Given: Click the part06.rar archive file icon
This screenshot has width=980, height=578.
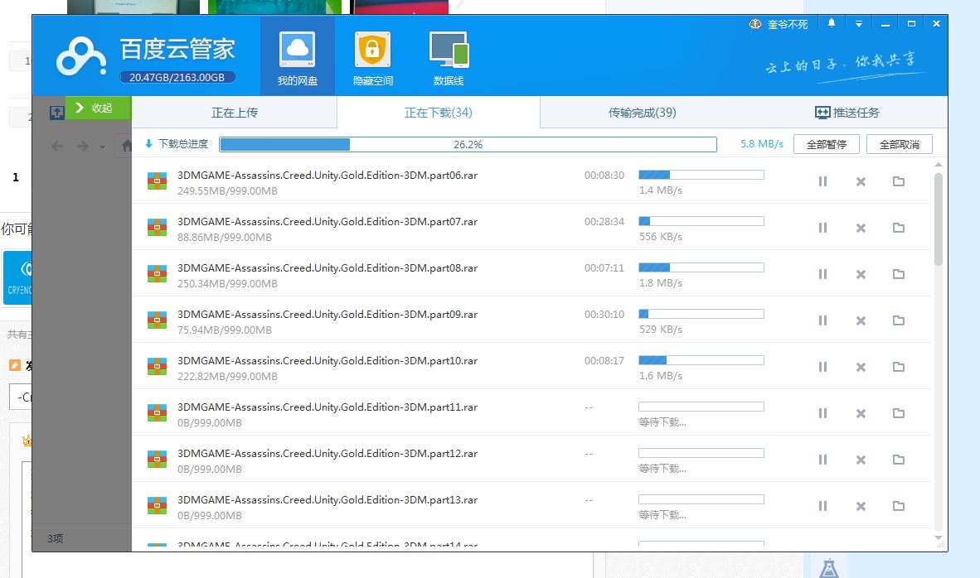Looking at the screenshot, I should point(157,181).
